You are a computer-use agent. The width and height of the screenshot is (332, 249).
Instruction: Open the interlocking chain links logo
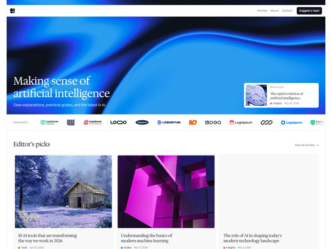[266, 122]
